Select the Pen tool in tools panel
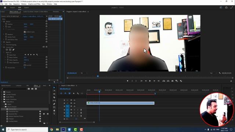This screenshot has width=235, height=132. [x=54, y=104]
